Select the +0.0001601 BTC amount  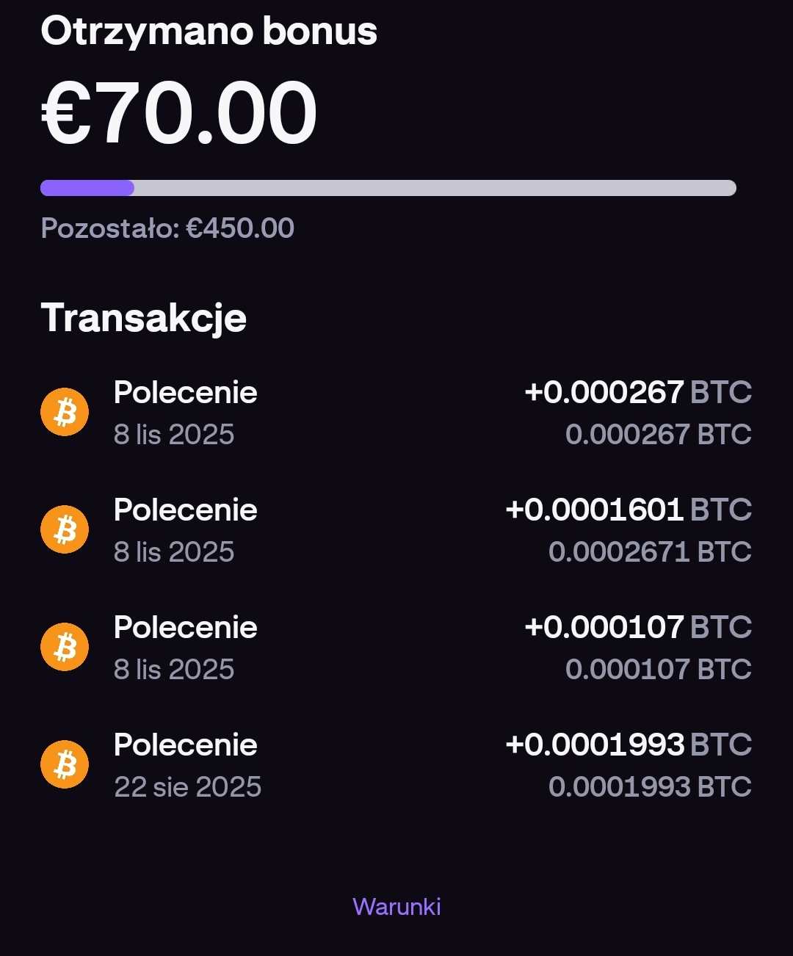coord(629,510)
